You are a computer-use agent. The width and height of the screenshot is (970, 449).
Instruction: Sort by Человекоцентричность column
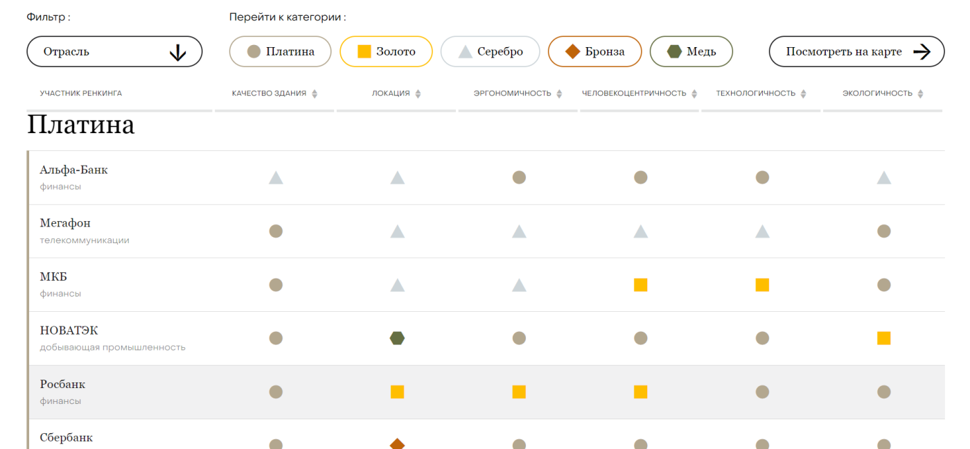point(640,94)
